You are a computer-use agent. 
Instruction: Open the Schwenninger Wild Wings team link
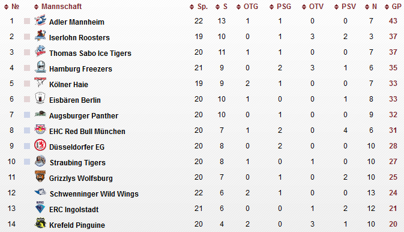pos(94,194)
